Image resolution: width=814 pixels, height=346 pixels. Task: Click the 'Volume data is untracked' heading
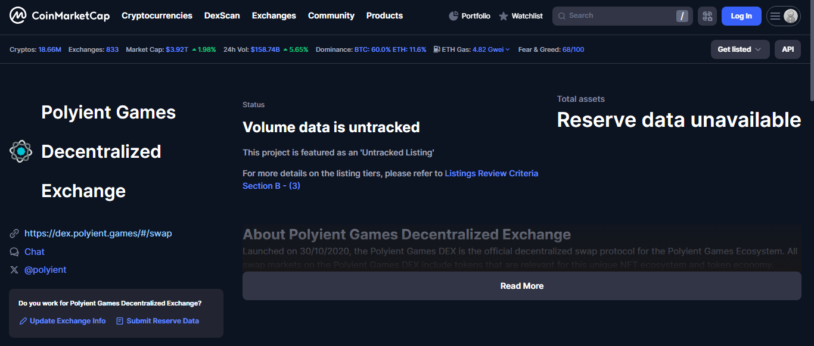331,127
